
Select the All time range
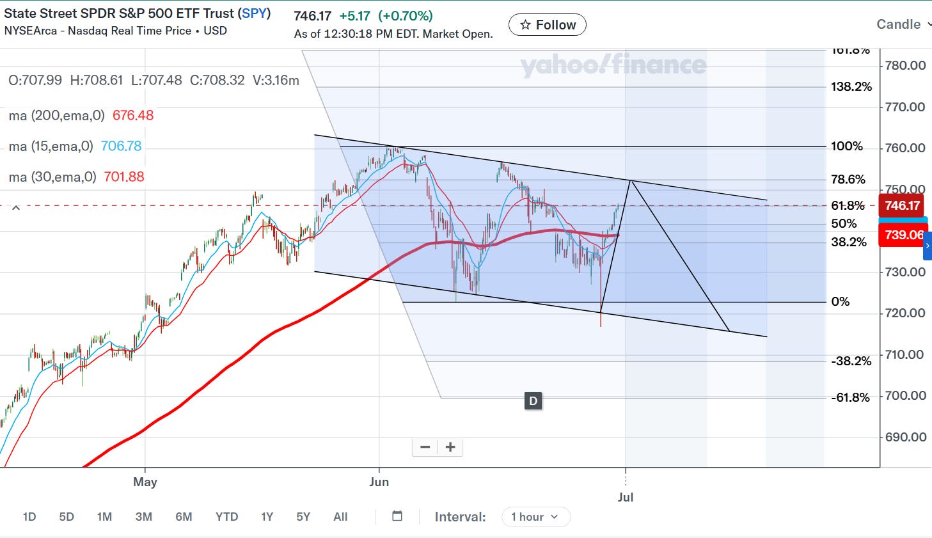(340, 517)
